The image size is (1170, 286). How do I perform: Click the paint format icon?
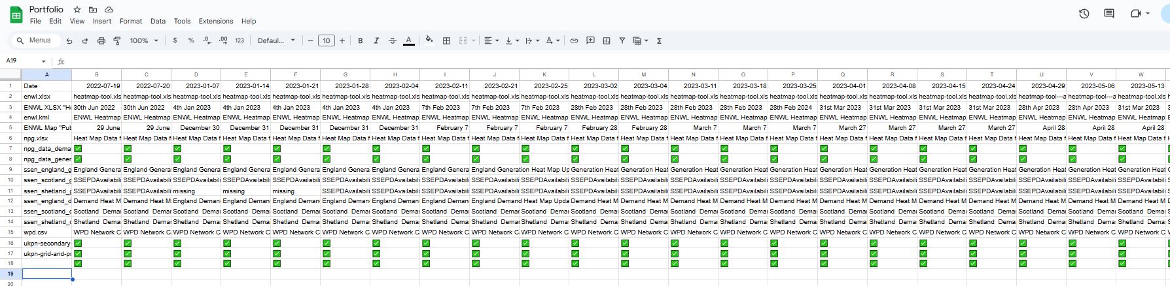click(117, 40)
